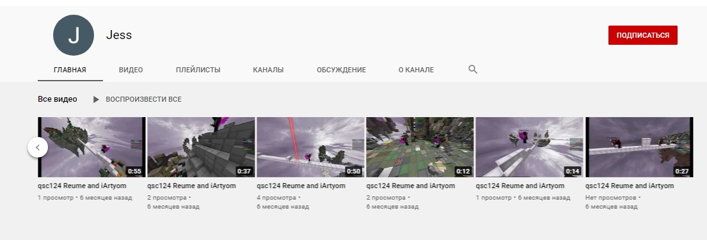
Task: Play the 0:12 video thumbnail
Action: click(420, 147)
